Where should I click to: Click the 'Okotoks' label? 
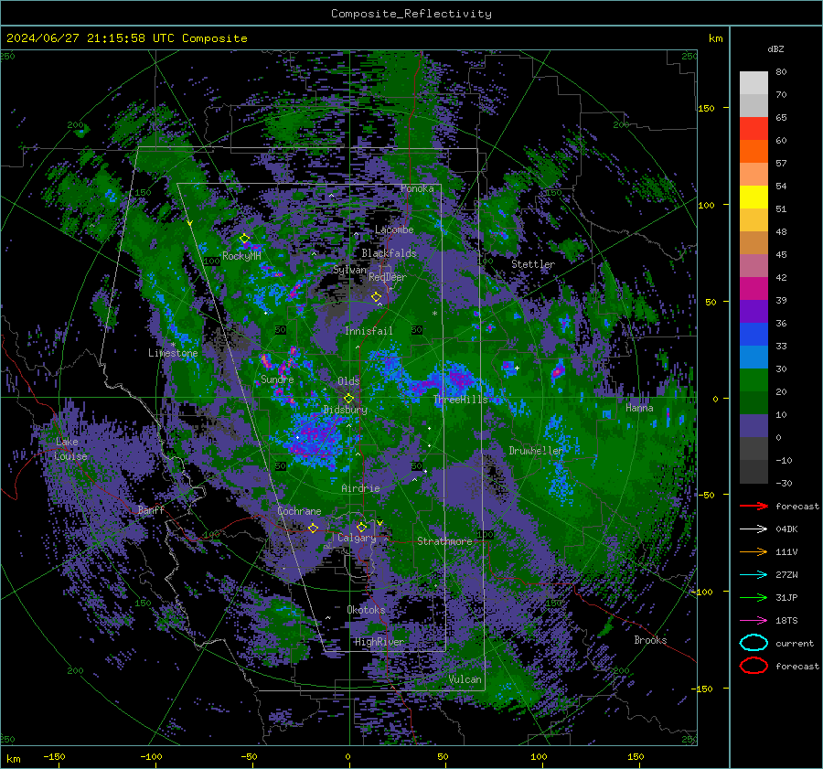(x=366, y=610)
